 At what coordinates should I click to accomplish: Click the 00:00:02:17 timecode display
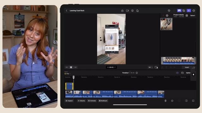(x=111, y=67)
